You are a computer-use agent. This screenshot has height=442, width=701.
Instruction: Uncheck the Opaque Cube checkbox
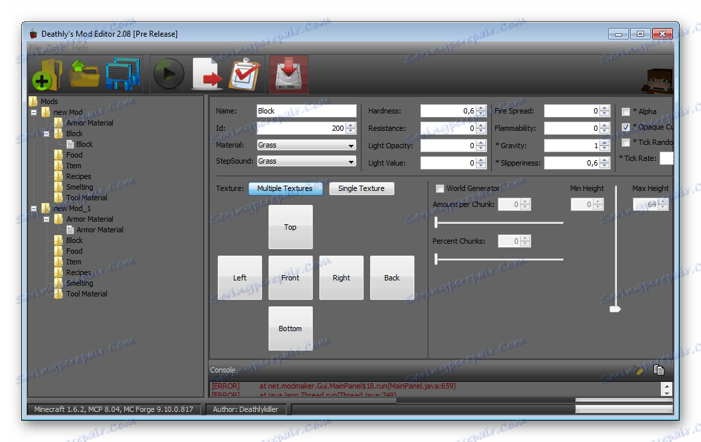626,128
